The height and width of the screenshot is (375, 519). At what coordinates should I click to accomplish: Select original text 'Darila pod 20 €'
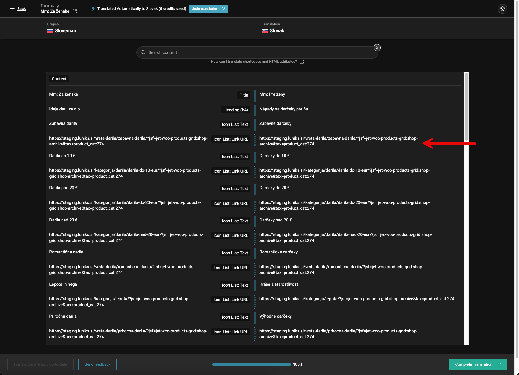[63, 188]
